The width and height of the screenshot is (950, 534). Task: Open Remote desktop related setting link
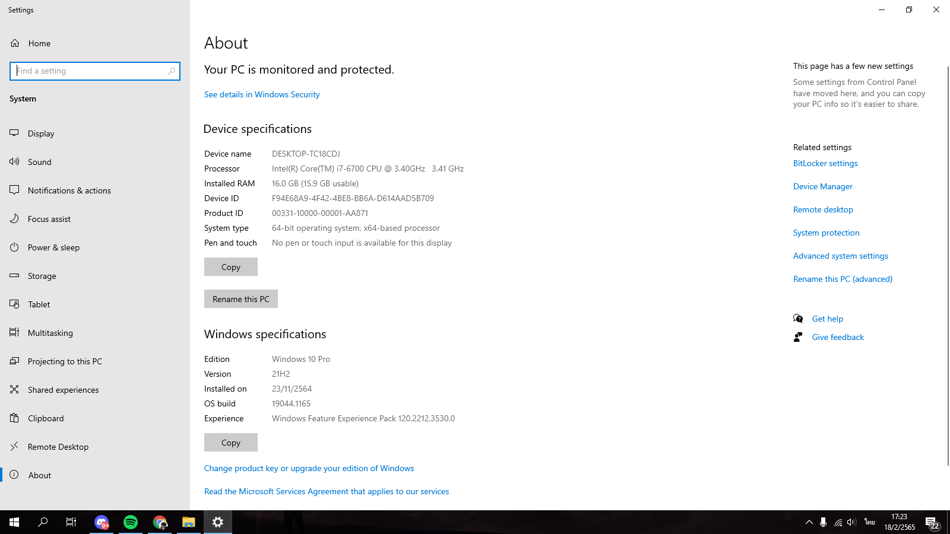823,209
